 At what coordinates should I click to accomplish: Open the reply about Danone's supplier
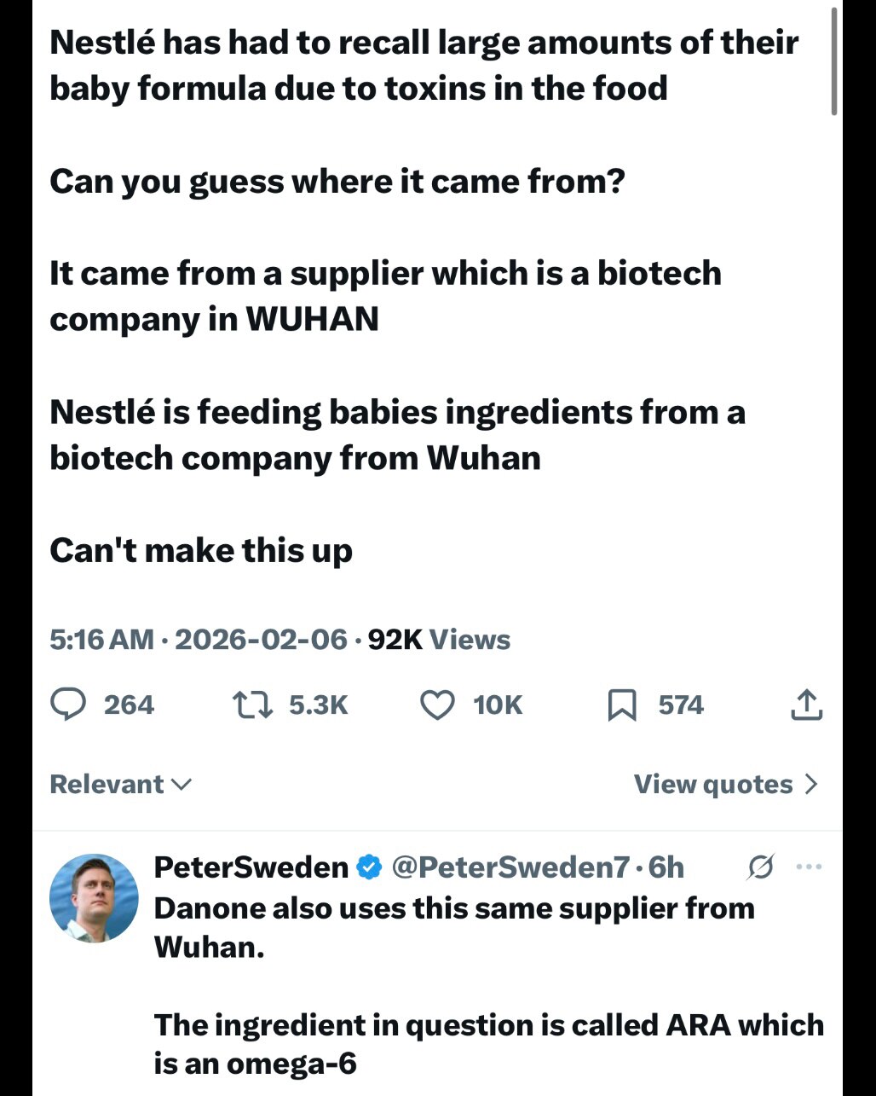click(x=454, y=926)
